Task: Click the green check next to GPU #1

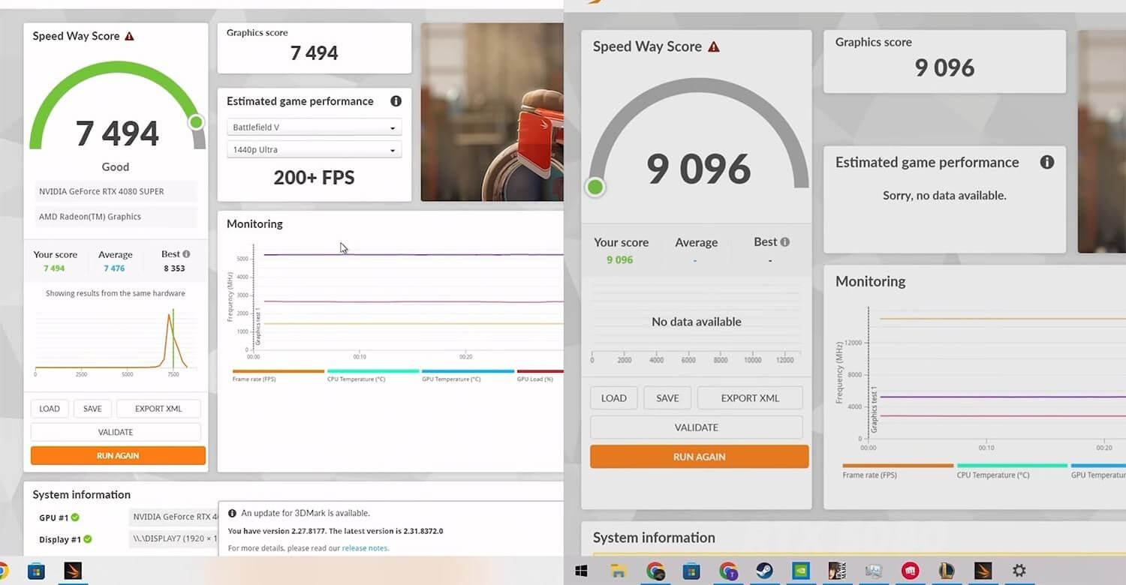Action: [75, 517]
